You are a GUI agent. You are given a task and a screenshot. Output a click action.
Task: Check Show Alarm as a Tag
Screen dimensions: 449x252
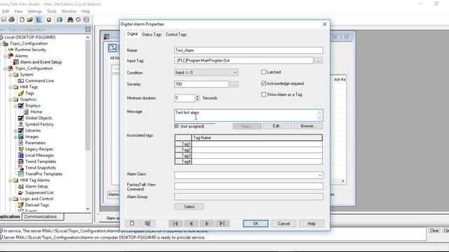point(264,94)
